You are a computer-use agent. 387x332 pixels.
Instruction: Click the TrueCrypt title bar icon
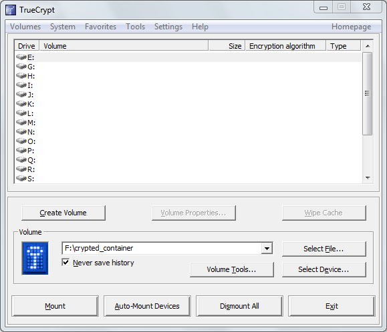coord(11,10)
